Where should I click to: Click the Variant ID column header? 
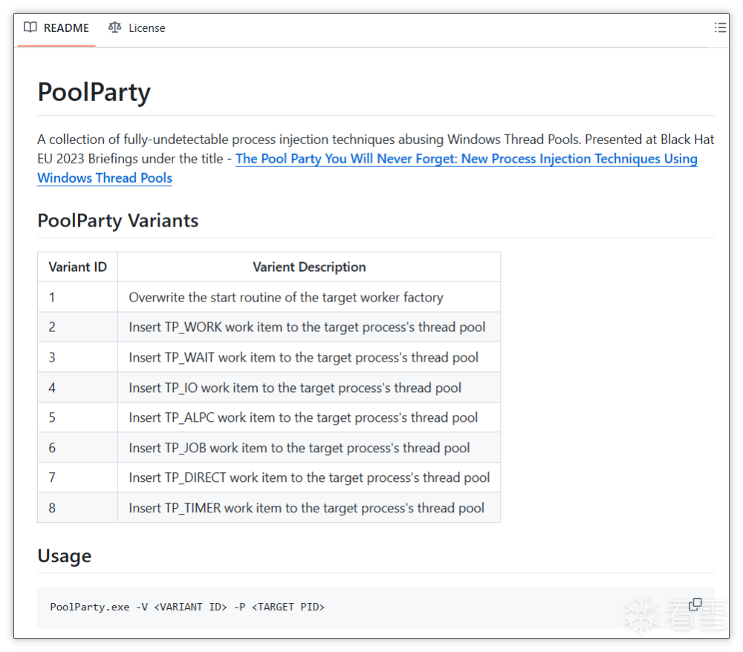78,267
